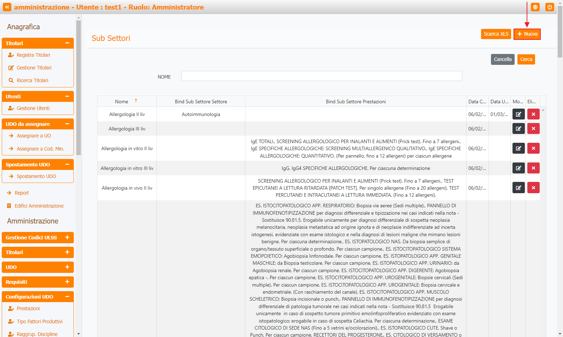Collapse sidebar with double-arrow icon
This screenshot has height=337, width=563.
pos(7,7)
